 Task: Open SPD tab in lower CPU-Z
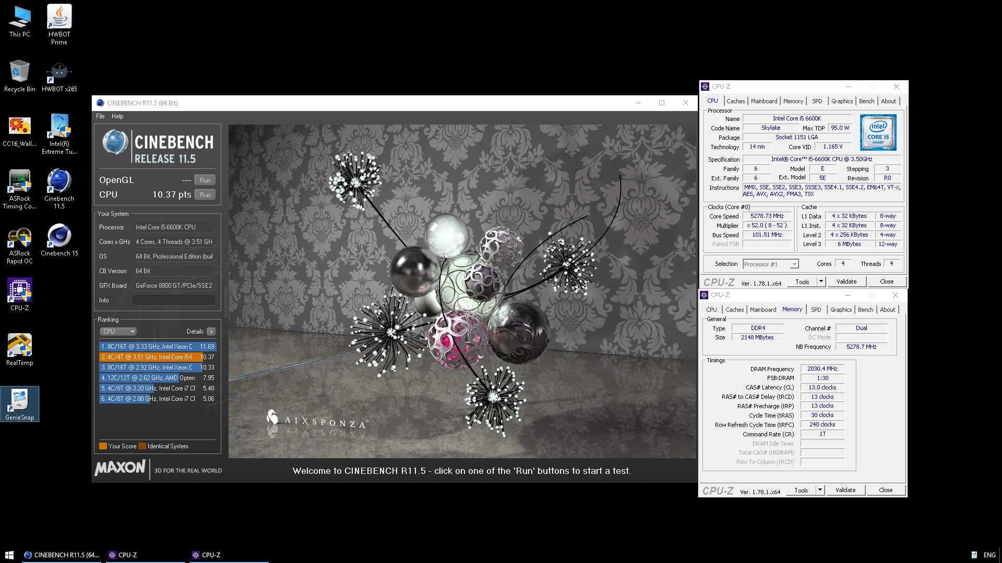coord(816,310)
